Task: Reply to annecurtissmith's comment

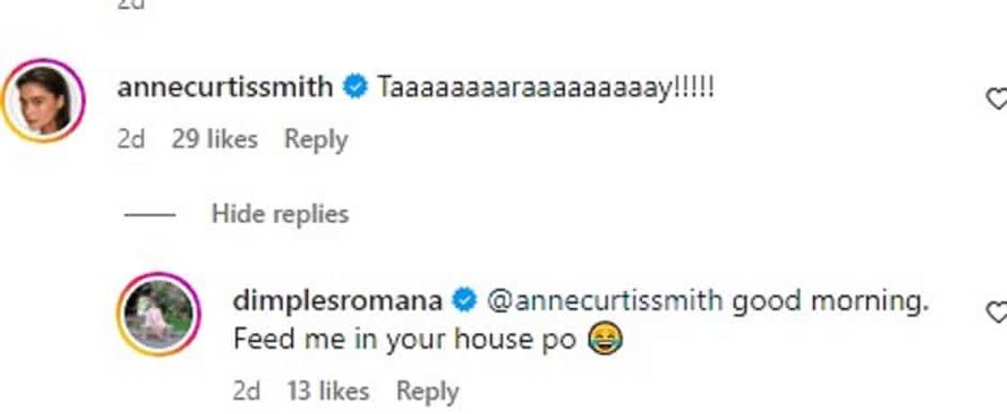Action: [x=316, y=139]
